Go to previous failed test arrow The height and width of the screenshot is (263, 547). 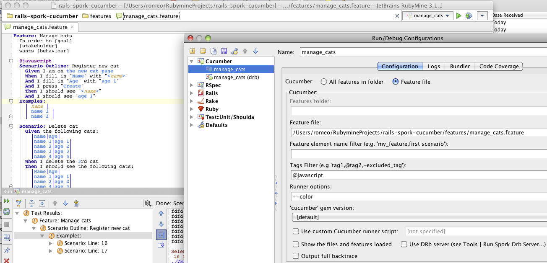pyautogui.click(x=55, y=203)
